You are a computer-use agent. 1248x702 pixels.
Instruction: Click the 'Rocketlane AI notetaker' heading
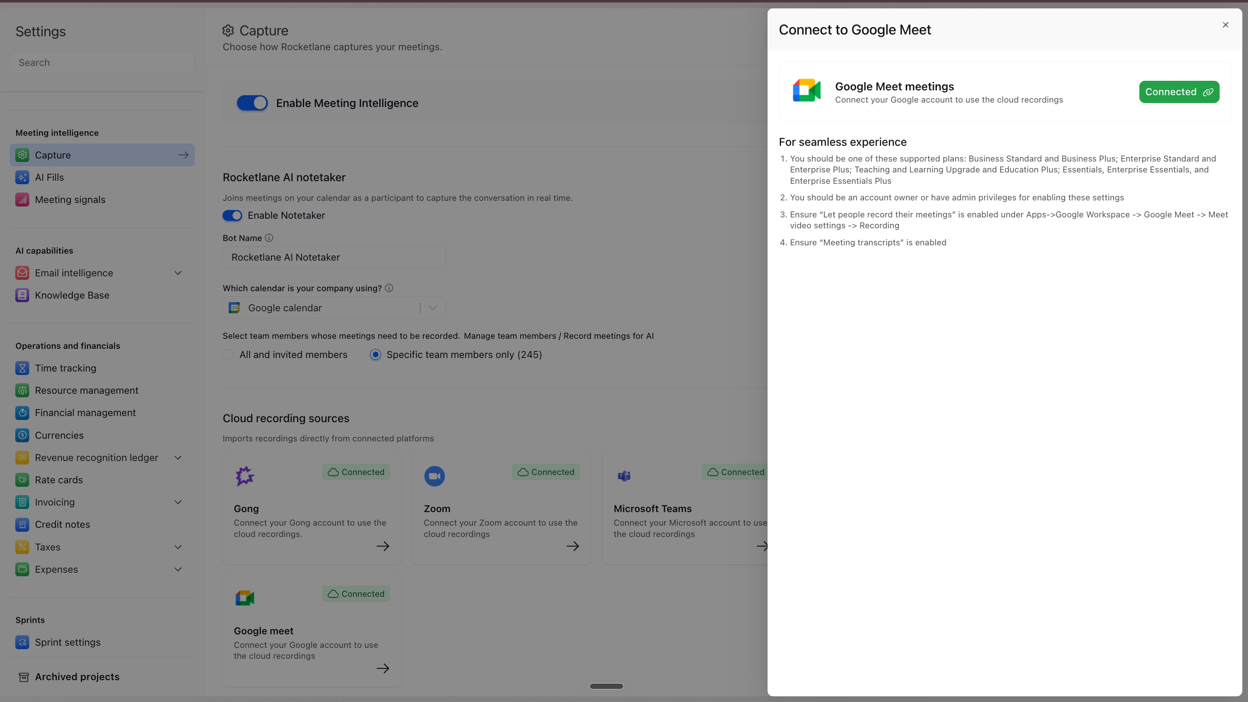pos(284,177)
